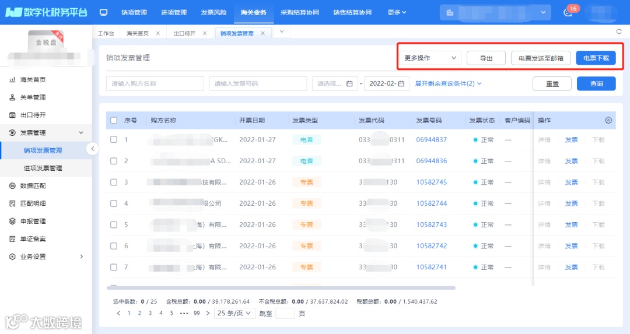Open the 25 条/页 page size dropdown
The image size is (630, 334).
(235, 313)
